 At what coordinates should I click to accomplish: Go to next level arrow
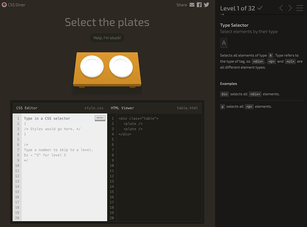[x=290, y=8]
